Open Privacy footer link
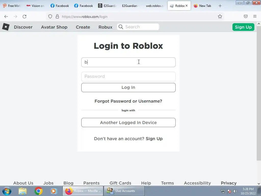 (x=229, y=183)
